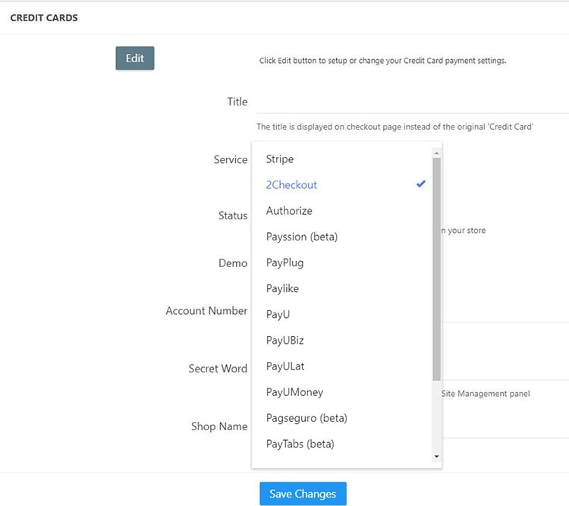Click the Demo field label
569x506 pixels.
click(233, 262)
